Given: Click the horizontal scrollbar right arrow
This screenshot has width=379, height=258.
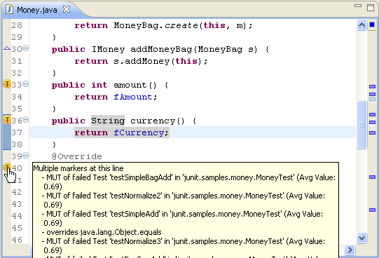Looking at the screenshot, I should [x=350, y=250].
